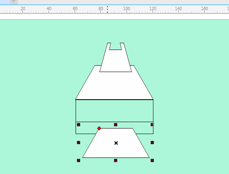
Task: Click the bottom-center selection handle
Action: 115,160
